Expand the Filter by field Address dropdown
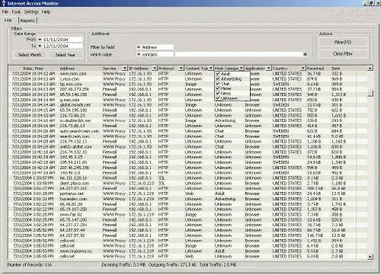 point(139,47)
